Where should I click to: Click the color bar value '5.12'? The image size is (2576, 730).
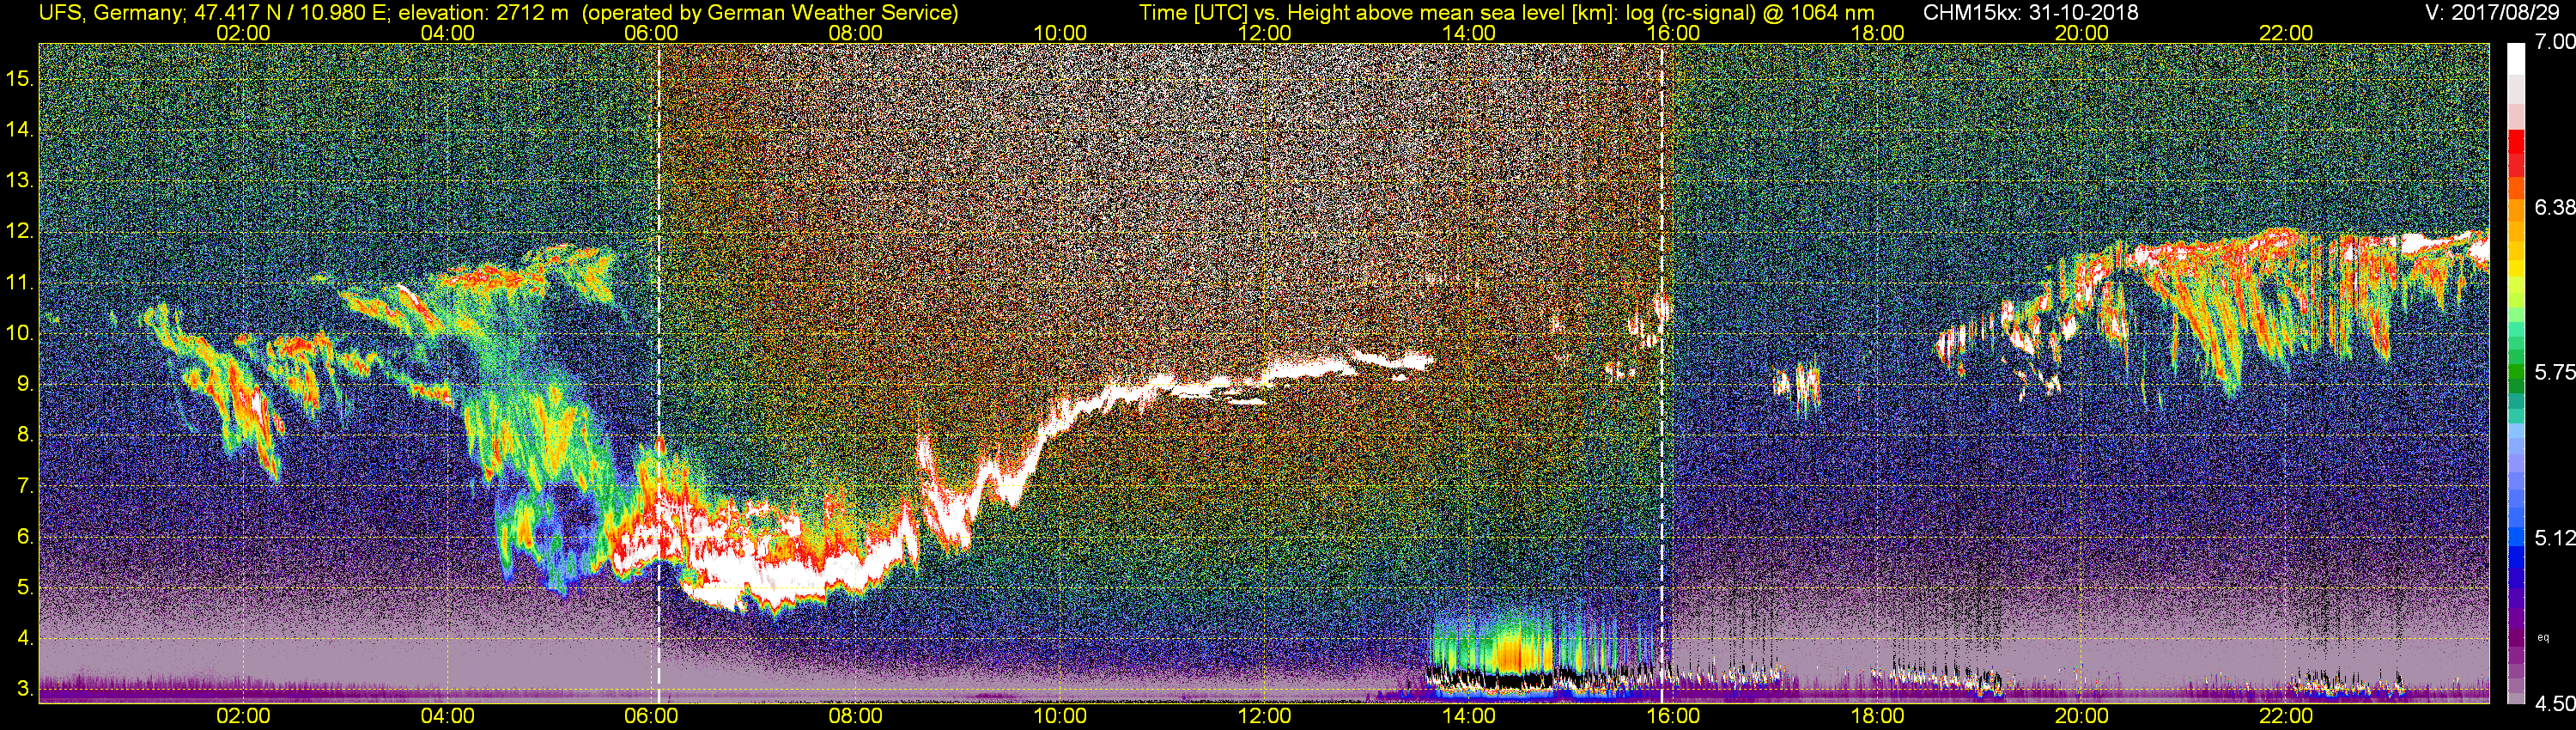(x=2555, y=538)
